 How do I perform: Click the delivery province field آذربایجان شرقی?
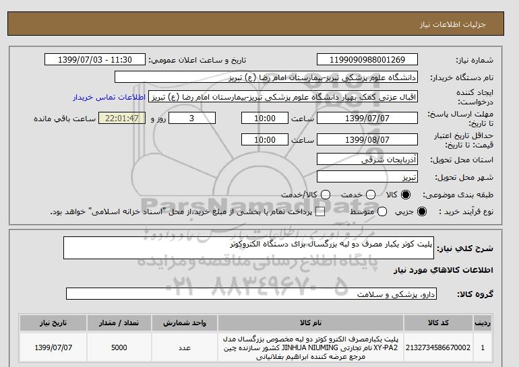(367, 159)
